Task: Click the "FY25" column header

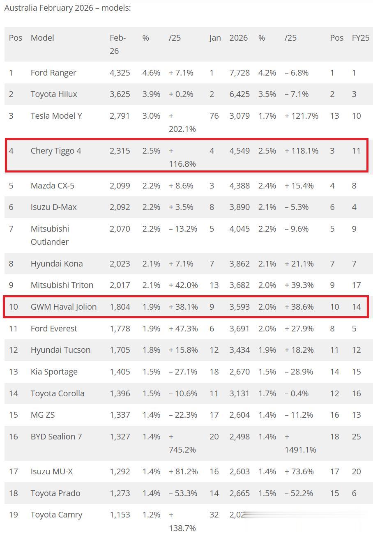Action: [360, 38]
